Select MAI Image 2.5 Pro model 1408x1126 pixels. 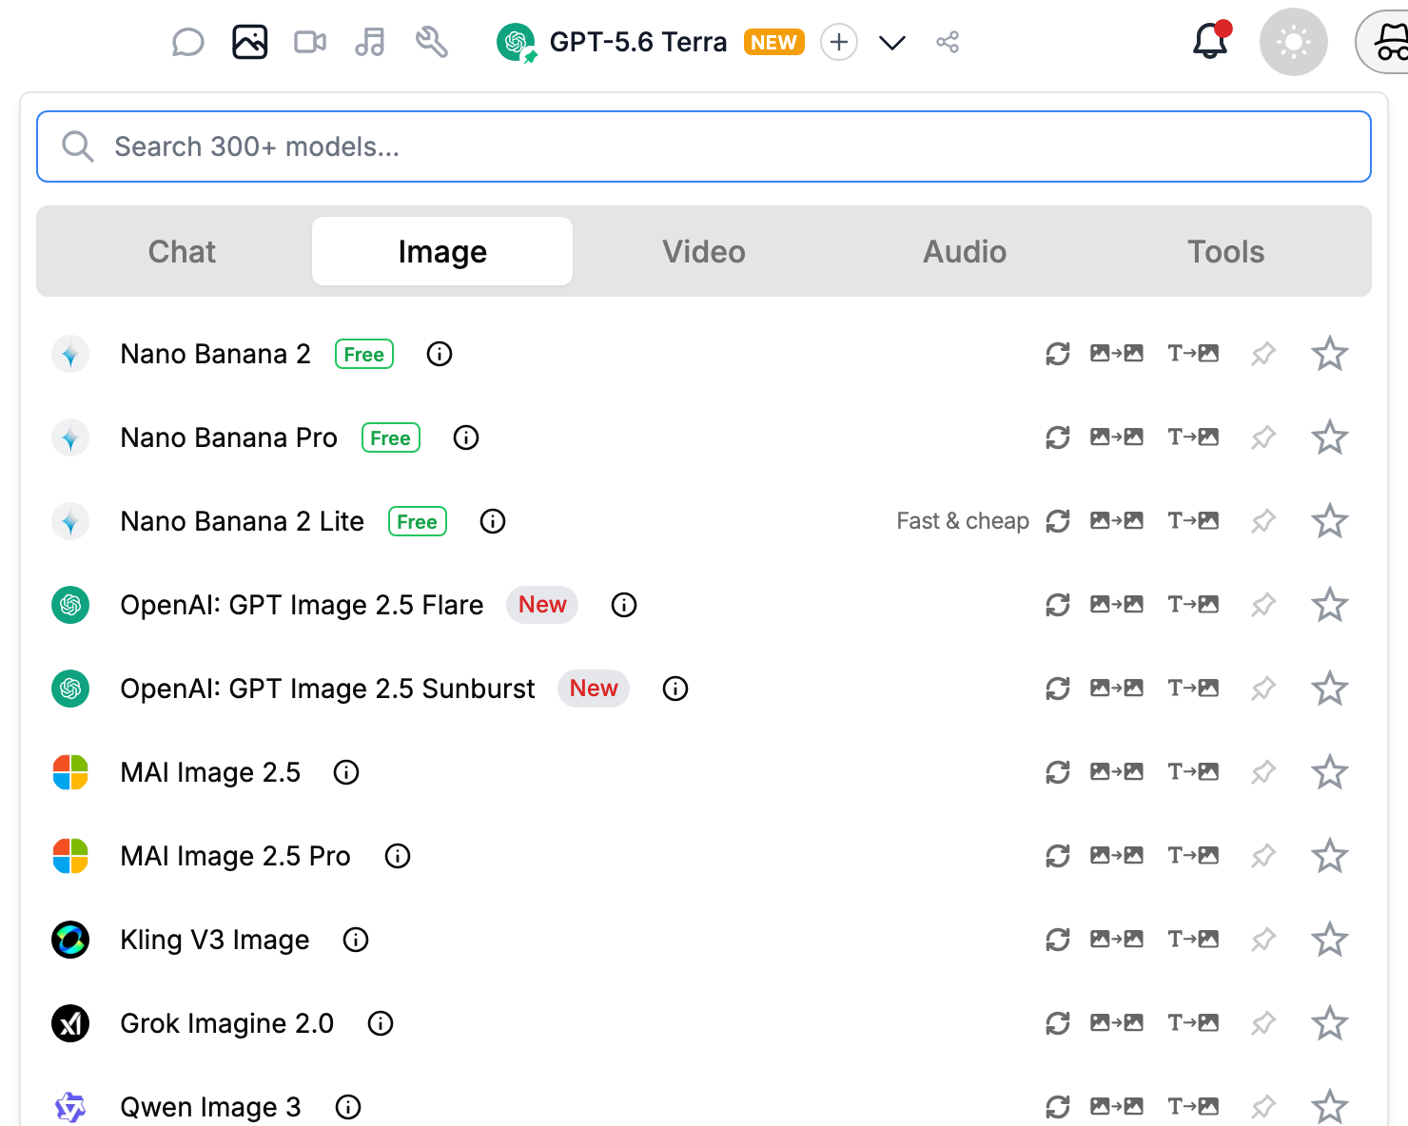(235, 856)
